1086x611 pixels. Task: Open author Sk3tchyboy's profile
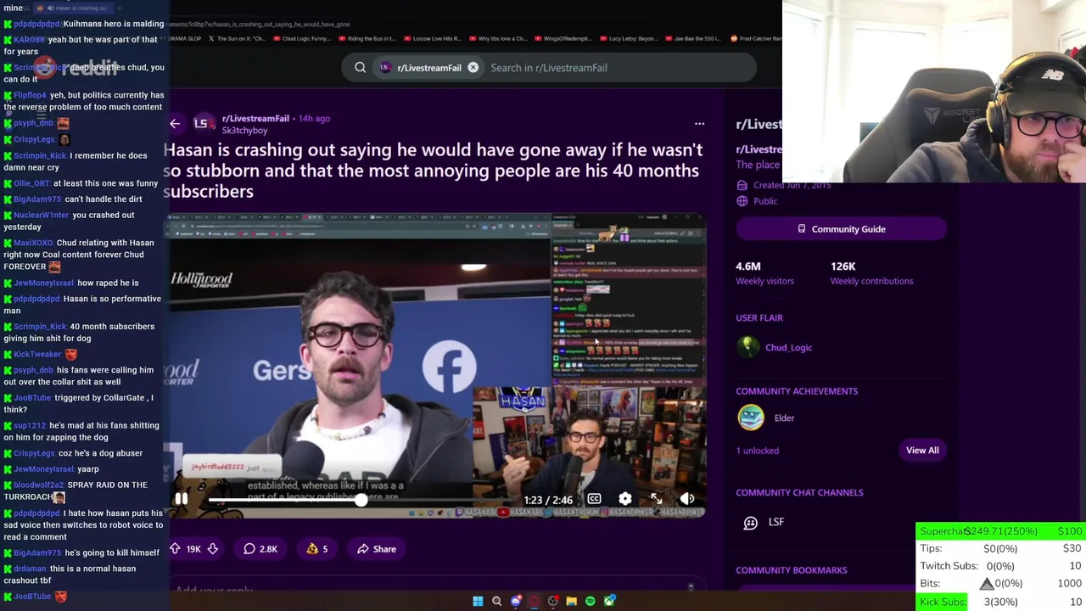(x=244, y=131)
